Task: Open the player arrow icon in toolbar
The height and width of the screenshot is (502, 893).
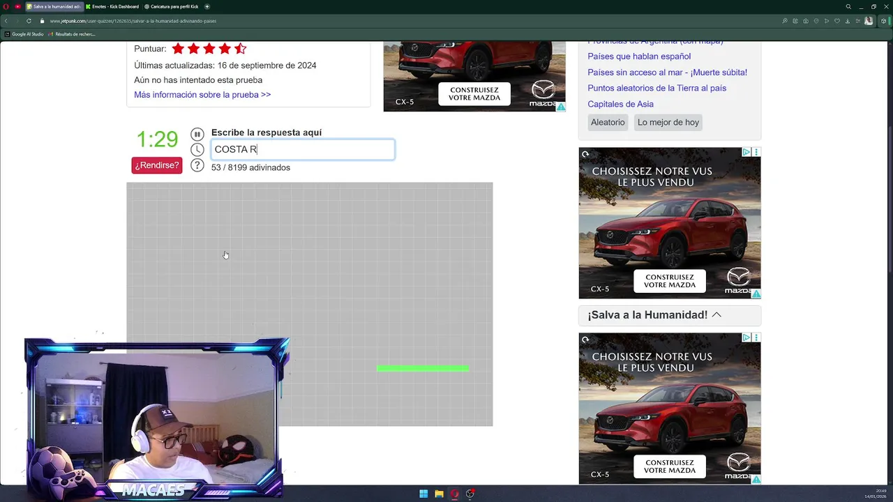Action: tap(827, 21)
